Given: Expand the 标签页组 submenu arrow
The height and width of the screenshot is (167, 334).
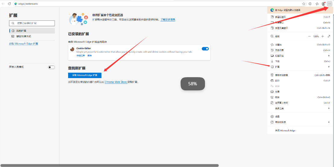Looking at the screenshot, I should click(x=329, y=56).
